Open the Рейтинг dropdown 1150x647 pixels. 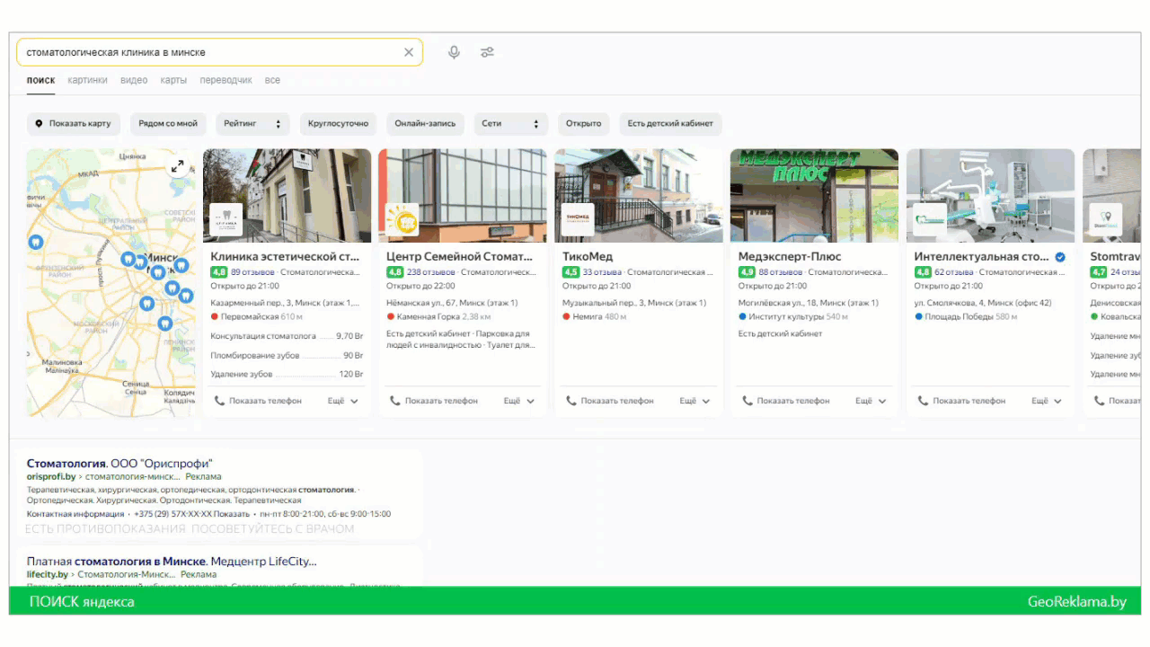click(252, 124)
